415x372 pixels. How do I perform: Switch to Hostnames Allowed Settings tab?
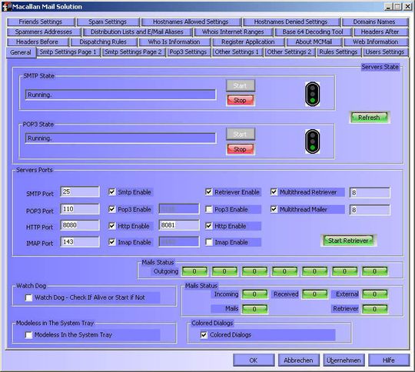(x=191, y=22)
